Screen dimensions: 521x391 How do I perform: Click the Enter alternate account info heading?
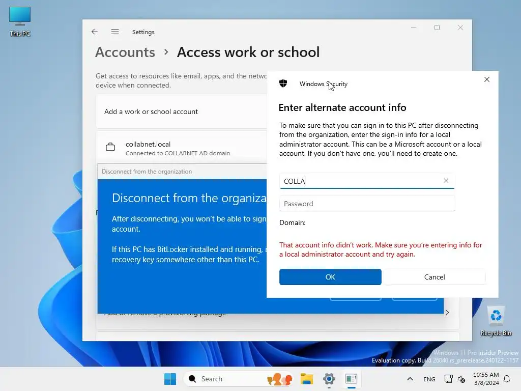(x=342, y=107)
